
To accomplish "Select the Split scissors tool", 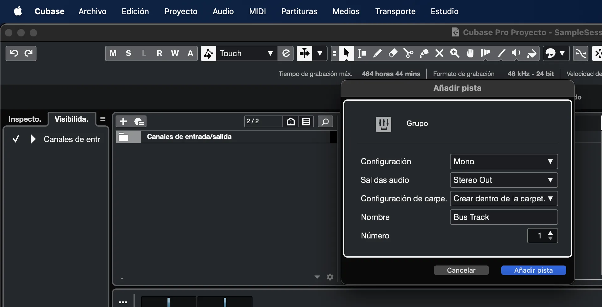I will 408,53.
